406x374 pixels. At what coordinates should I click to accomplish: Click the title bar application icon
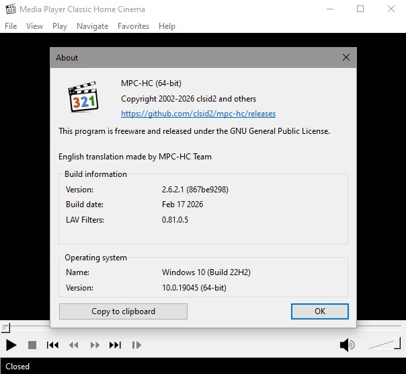tap(11, 9)
